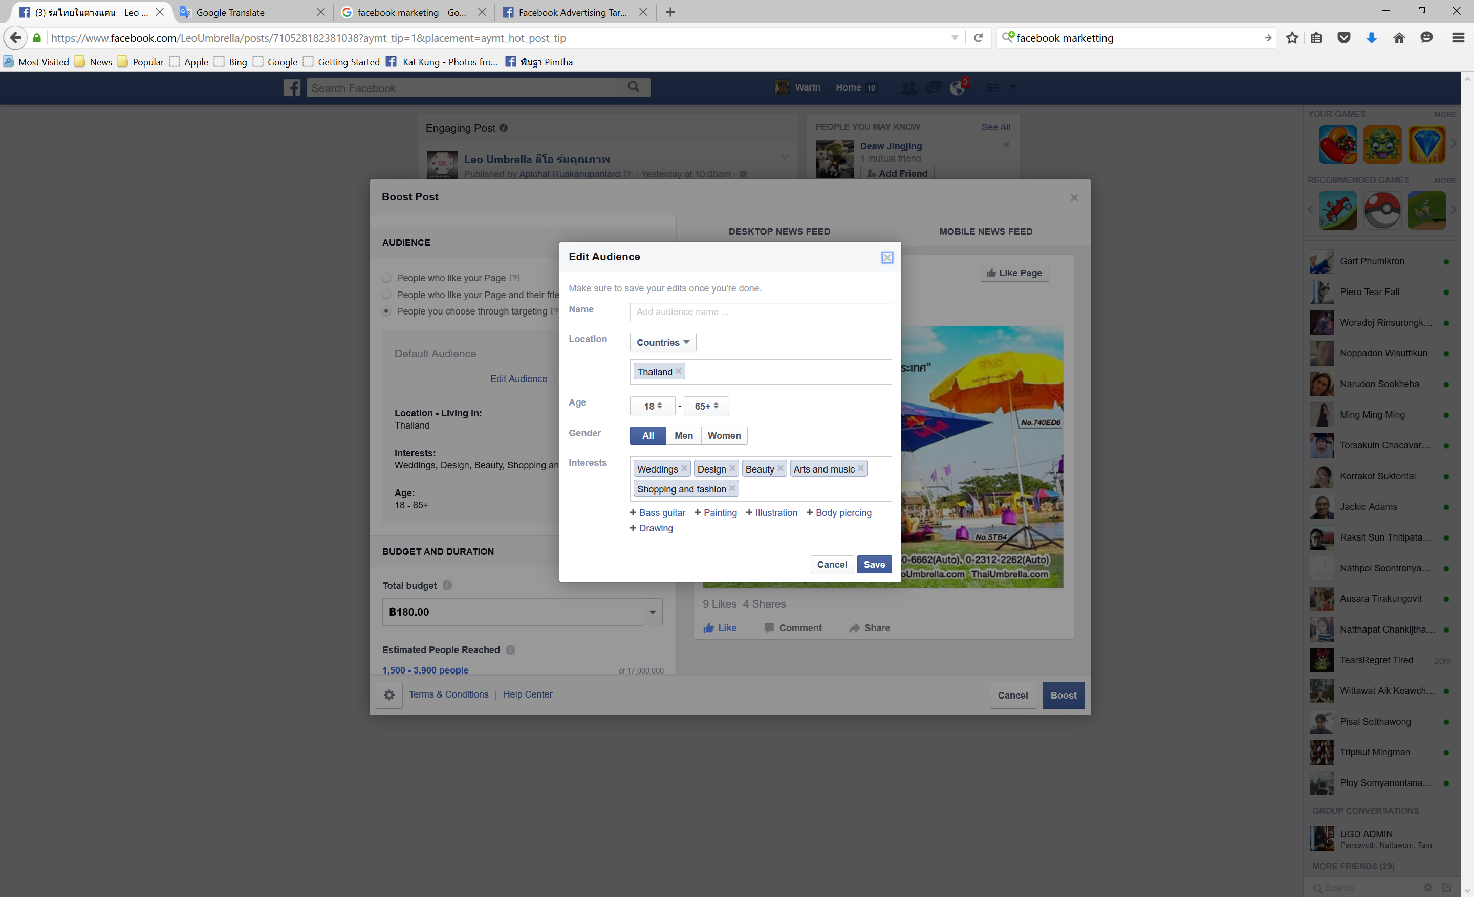Image resolution: width=1474 pixels, height=897 pixels.
Task: Add Bass guitar suggested interest
Action: tap(658, 513)
